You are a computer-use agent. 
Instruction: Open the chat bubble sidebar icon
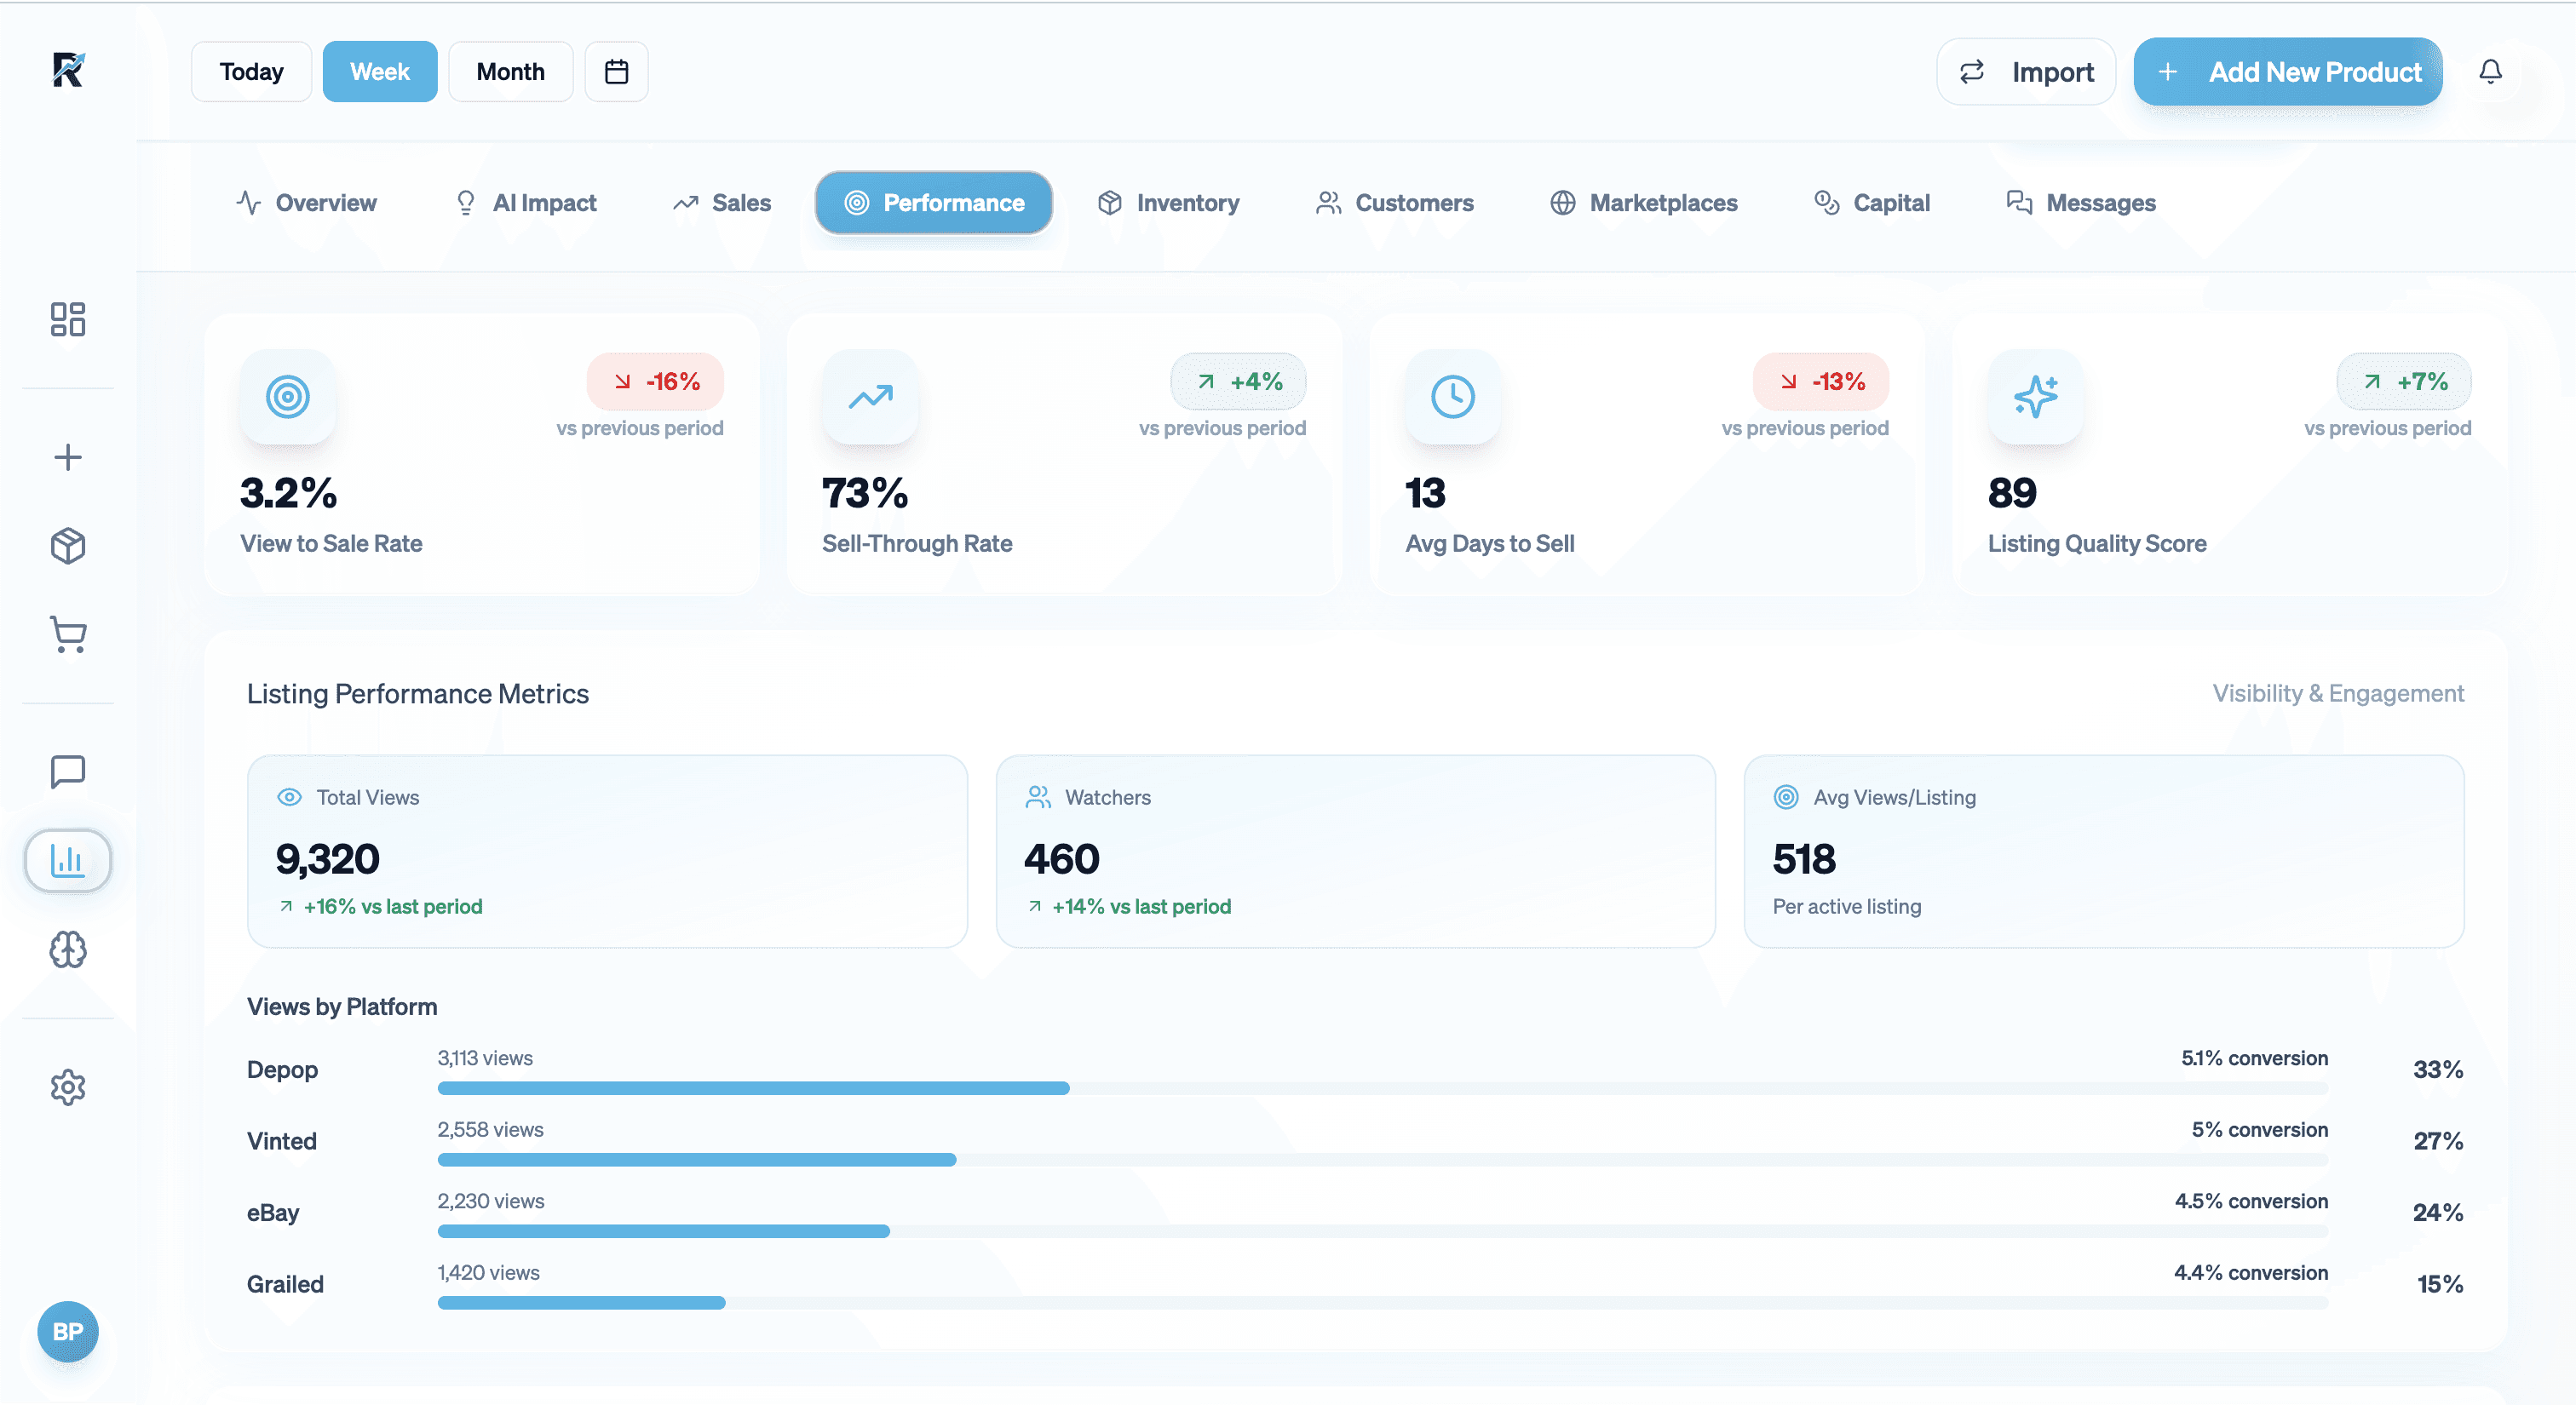coord(68,771)
